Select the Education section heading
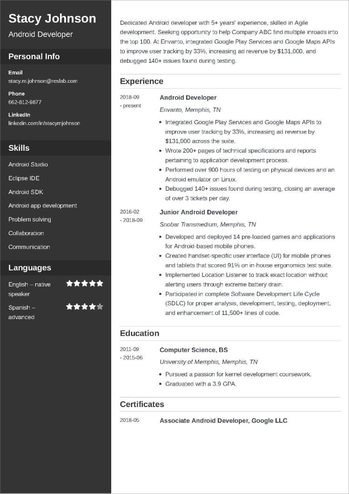 pos(140,333)
